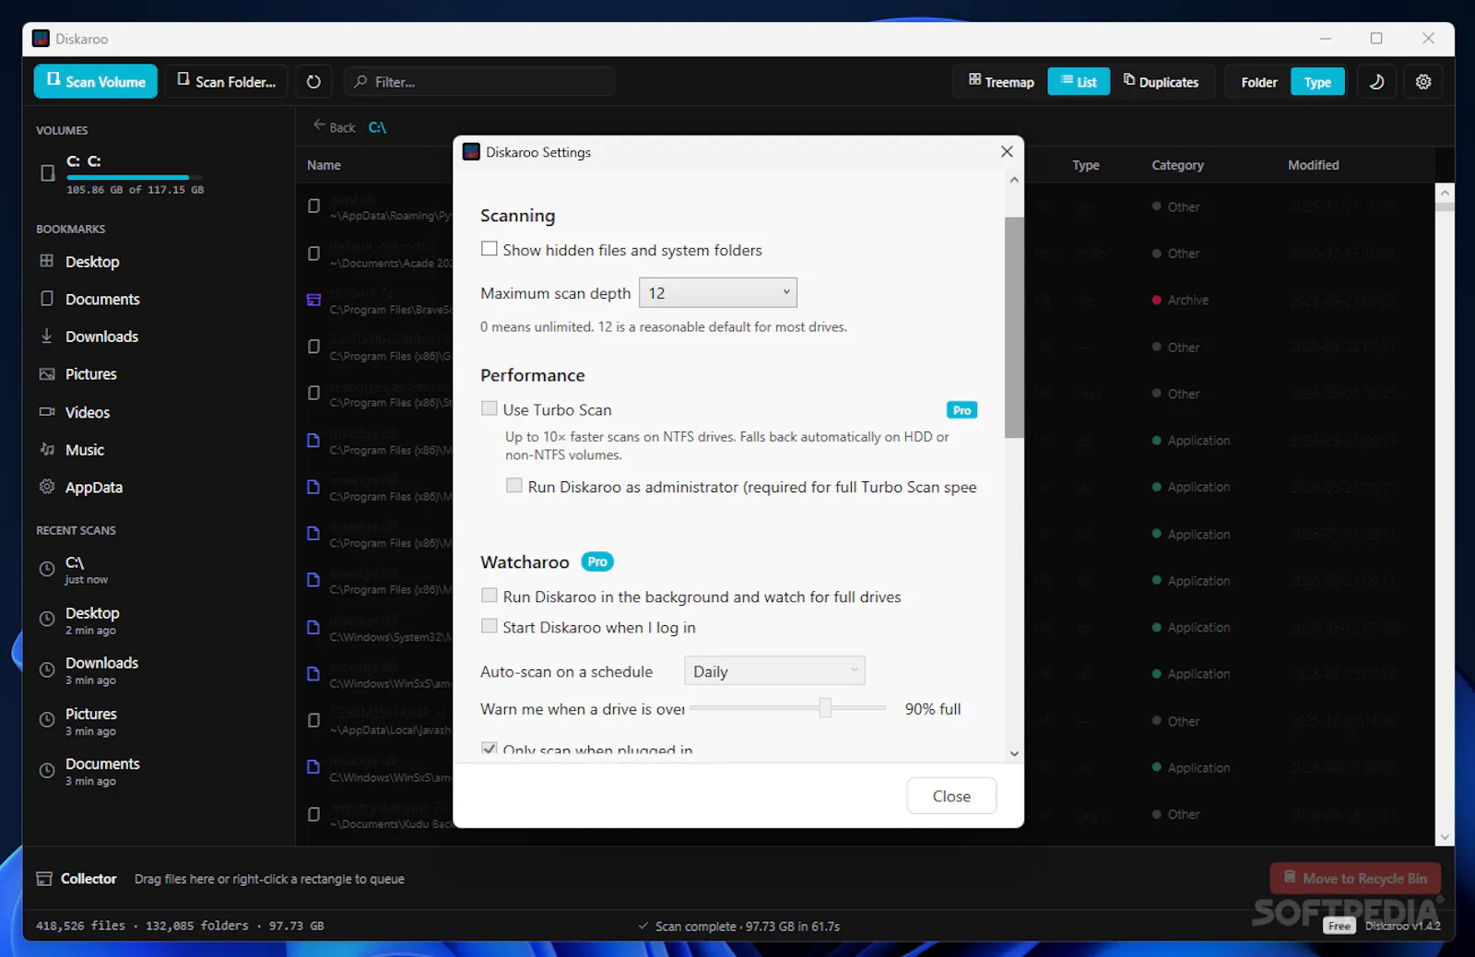Open the Maximum scan depth dropdown
The height and width of the screenshot is (957, 1475).
click(717, 293)
